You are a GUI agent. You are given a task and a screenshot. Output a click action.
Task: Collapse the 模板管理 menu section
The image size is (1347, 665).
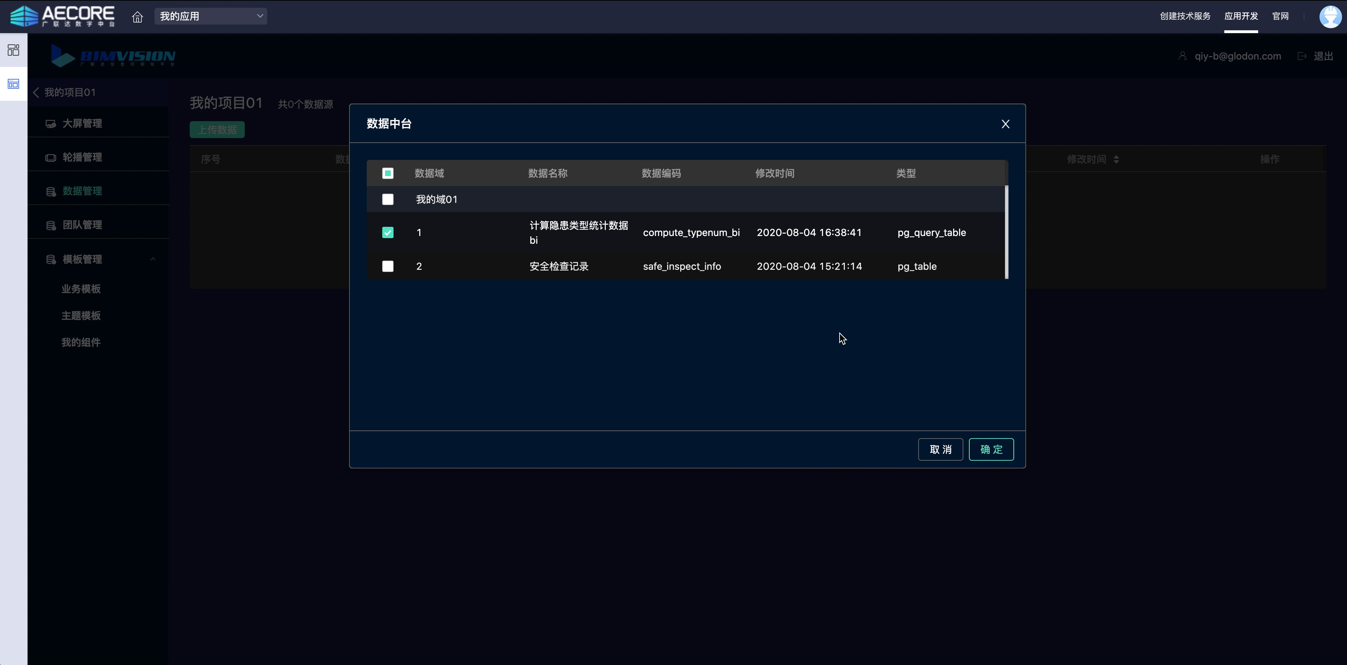(153, 259)
